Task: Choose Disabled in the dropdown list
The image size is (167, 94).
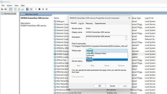Action: coord(107,60)
